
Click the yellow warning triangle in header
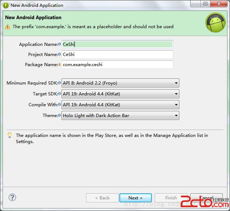(x=8, y=27)
